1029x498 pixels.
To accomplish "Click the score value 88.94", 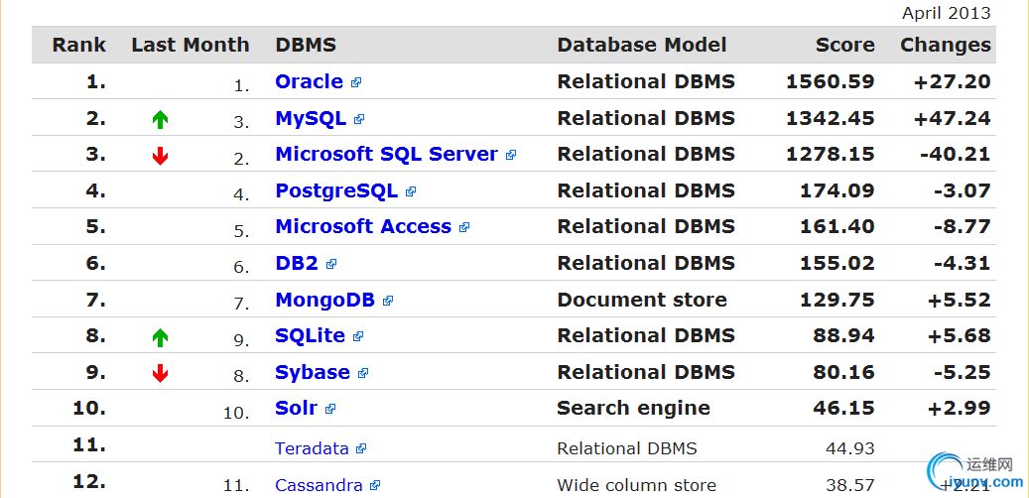I will click(x=843, y=335).
